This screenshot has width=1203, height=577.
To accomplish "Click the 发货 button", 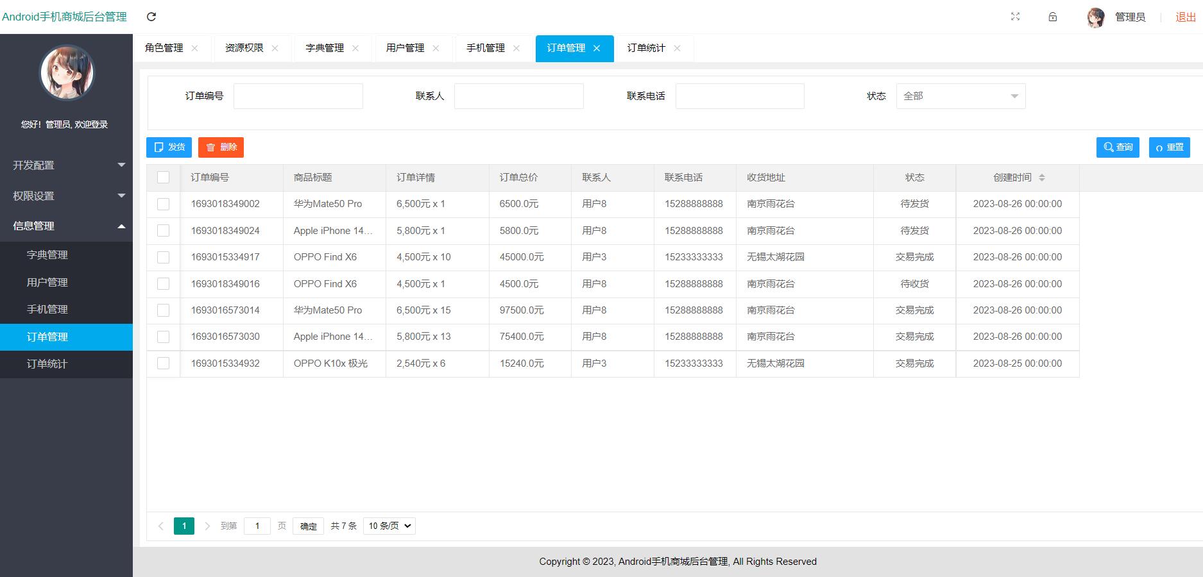I will [x=169, y=147].
